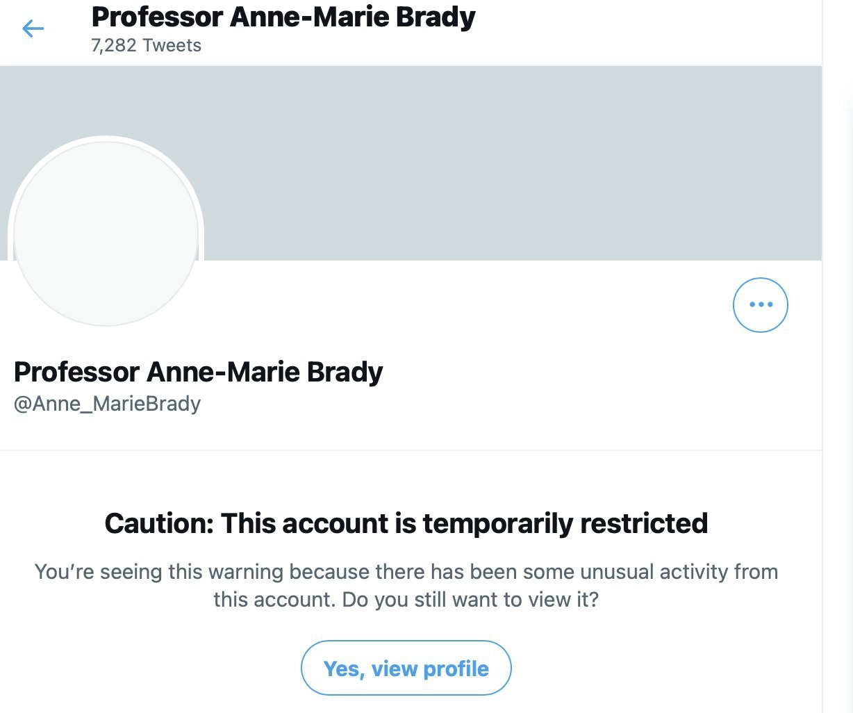Image resolution: width=853 pixels, height=713 pixels.
Task: Click "this account." in the warning message
Action: pyautogui.click(x=274, y=600)
